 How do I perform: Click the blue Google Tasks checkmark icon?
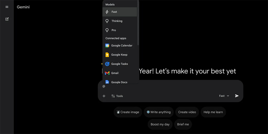(107, 64)
